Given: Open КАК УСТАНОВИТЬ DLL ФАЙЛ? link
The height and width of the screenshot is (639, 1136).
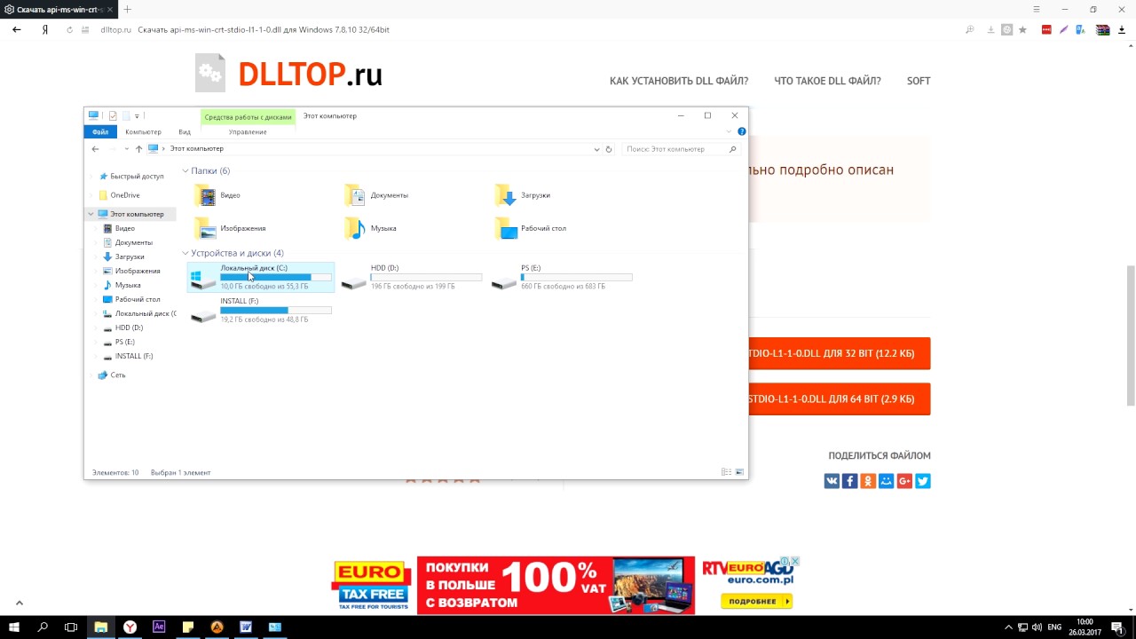Looking at the screenshot, I should (679, 81).
